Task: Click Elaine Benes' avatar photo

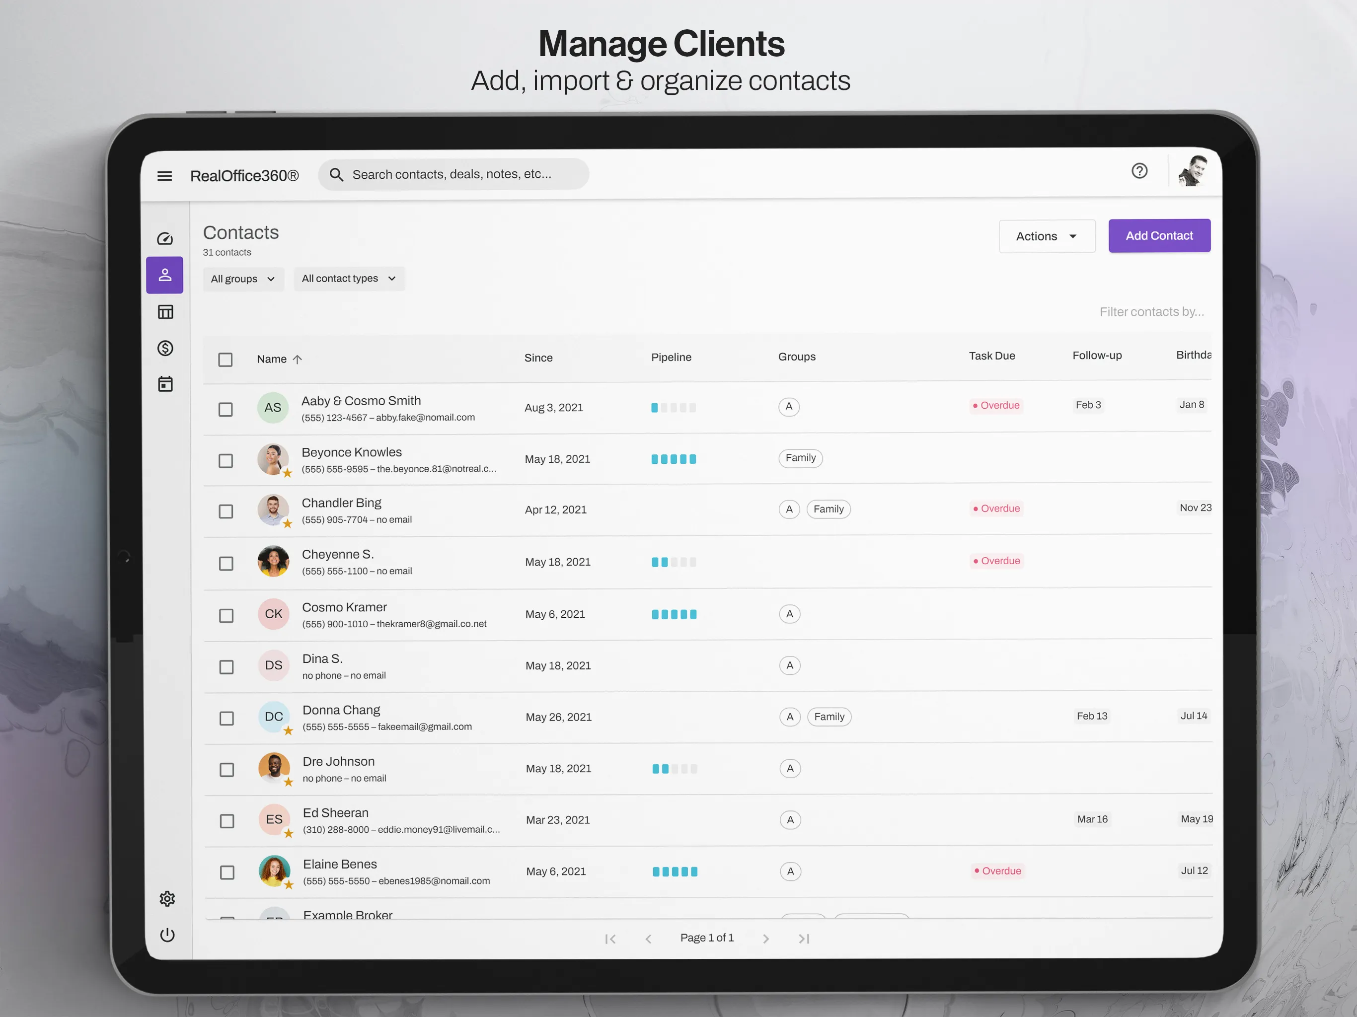Action: tap(275, 871)
